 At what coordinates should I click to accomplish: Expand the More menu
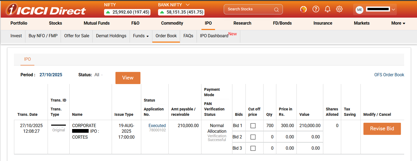[398, 23]
